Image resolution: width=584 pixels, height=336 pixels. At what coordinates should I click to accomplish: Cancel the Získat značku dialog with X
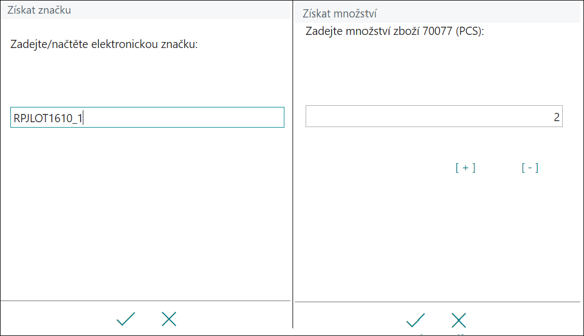point(169,319)
